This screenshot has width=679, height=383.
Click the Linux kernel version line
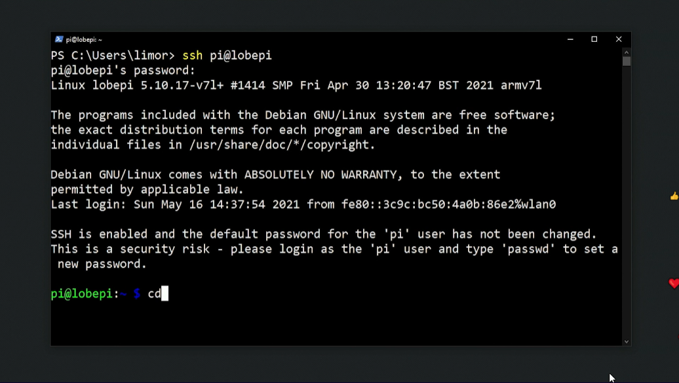[296, 86]
